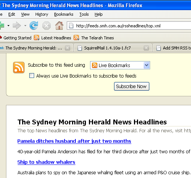Image resolution: width=191 pixels, height=178 pixels.
Task: Click page icon in the address bar
Action: tap(71, 25)
